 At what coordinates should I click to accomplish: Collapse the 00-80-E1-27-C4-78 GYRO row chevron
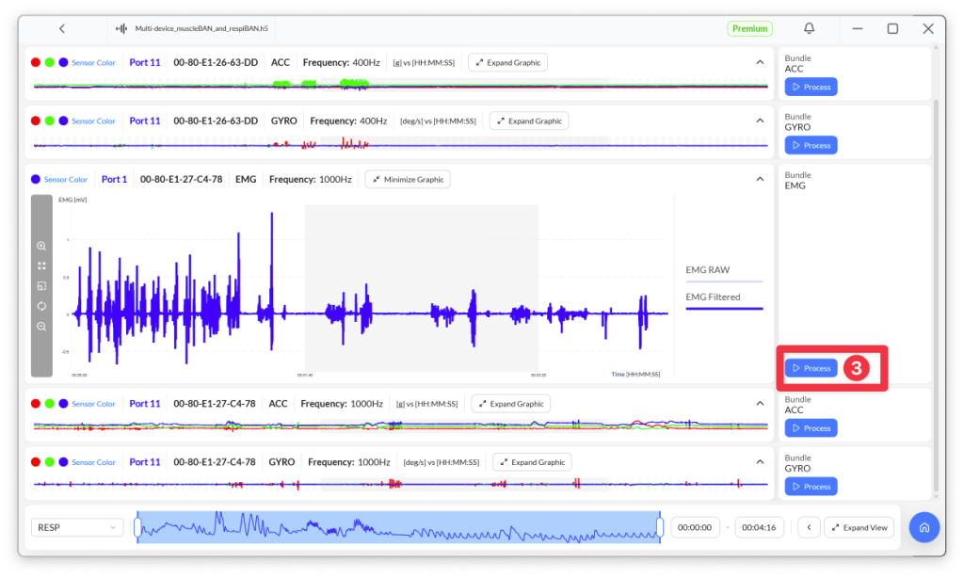click(760, 462)
